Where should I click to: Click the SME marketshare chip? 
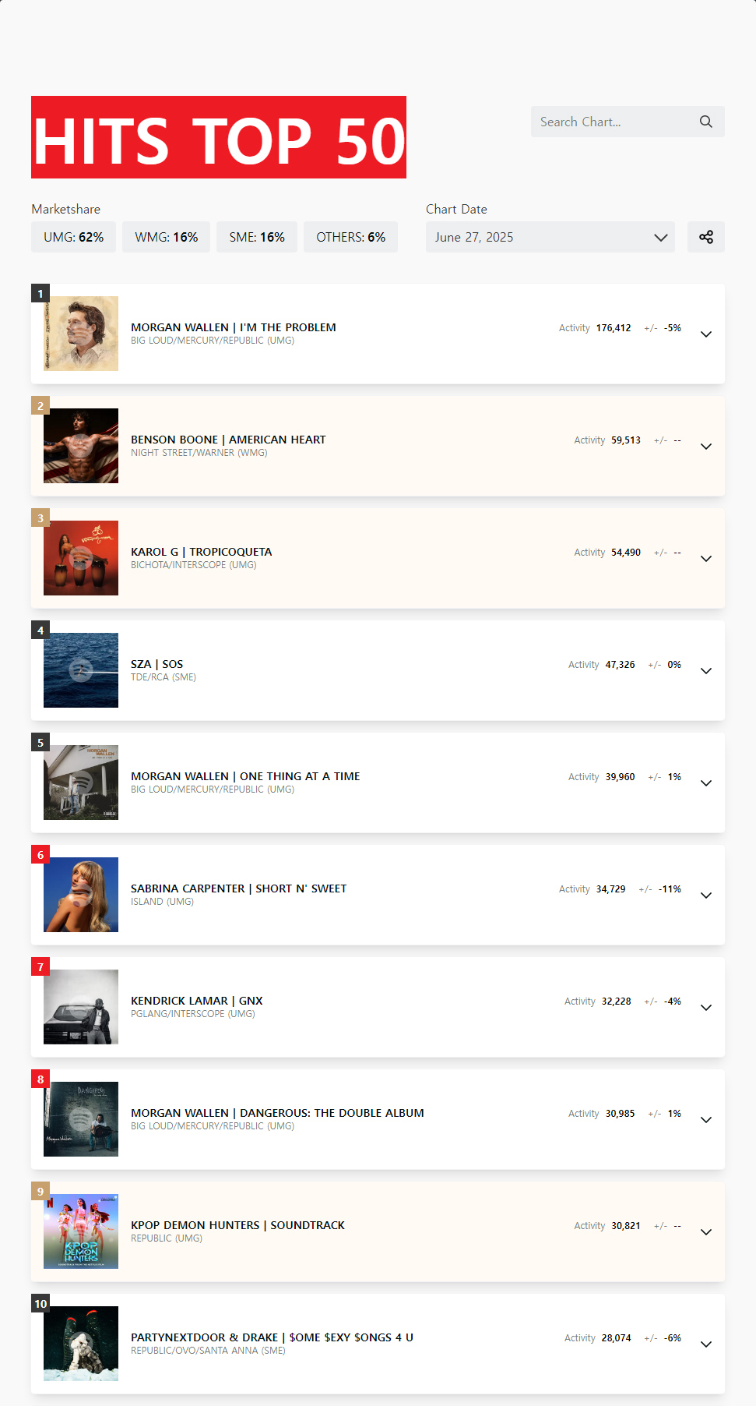pyautogui.click(x=256, y=237)
